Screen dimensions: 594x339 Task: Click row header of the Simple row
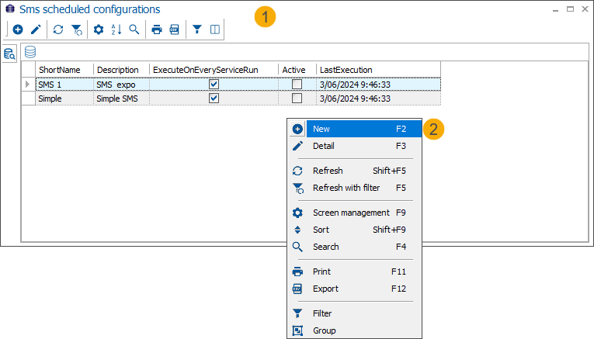[x=28, y=99]
